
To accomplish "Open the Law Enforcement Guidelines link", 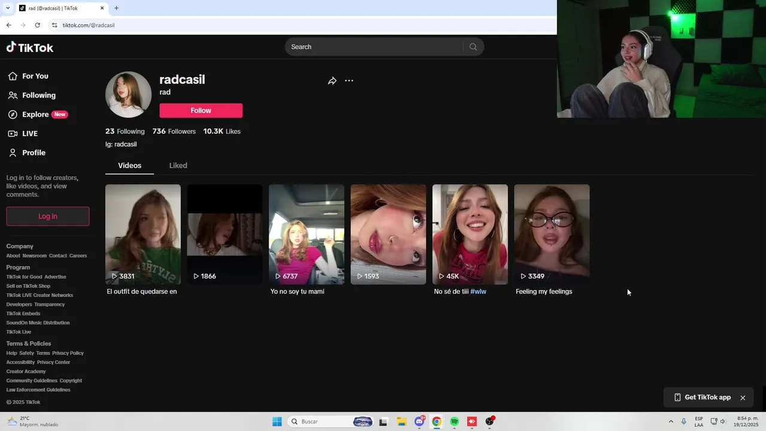I will pos(38,390).
